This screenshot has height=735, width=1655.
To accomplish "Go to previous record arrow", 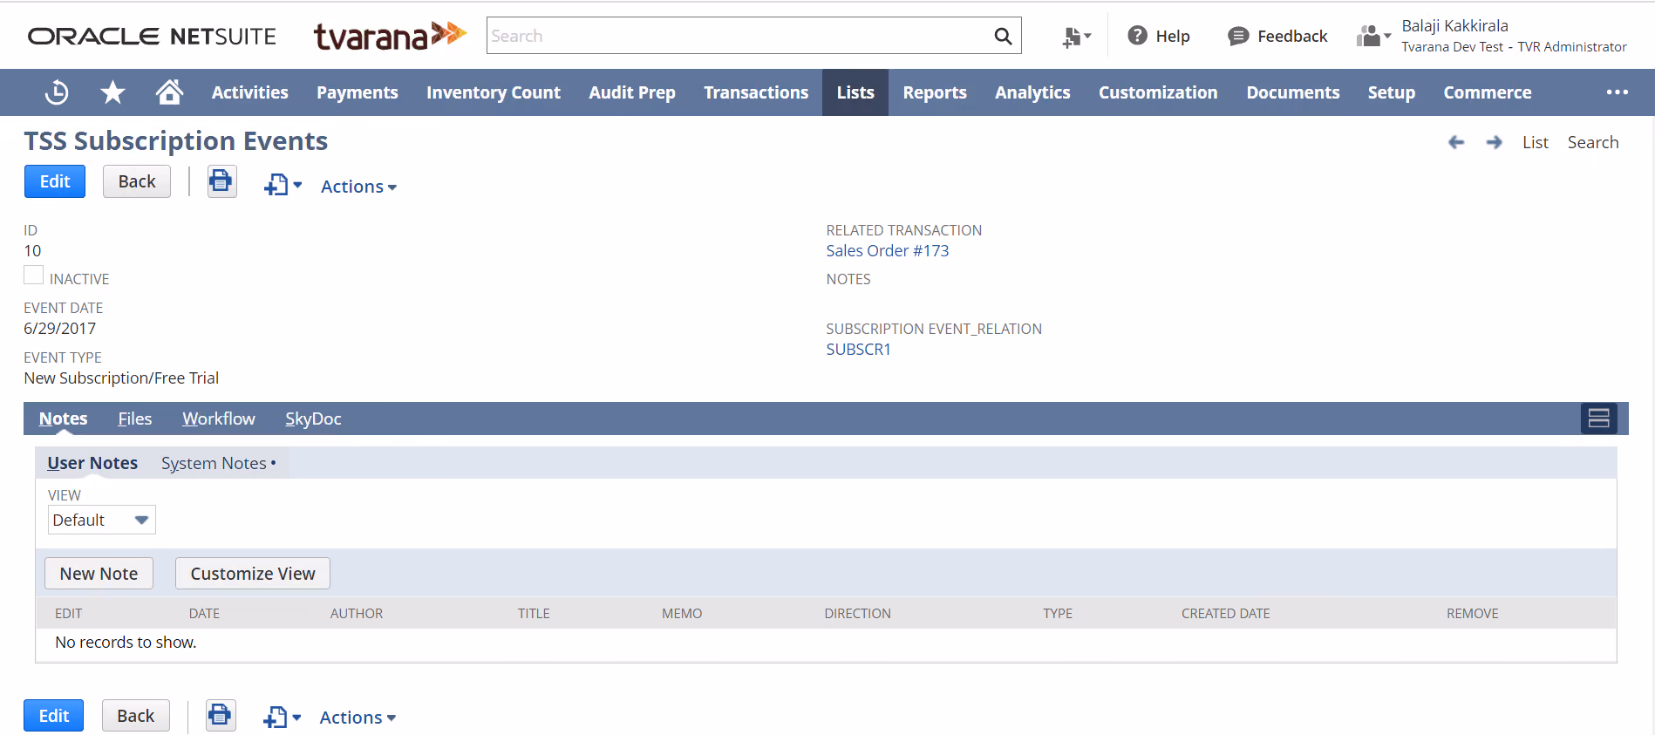I will [1456, 142].
